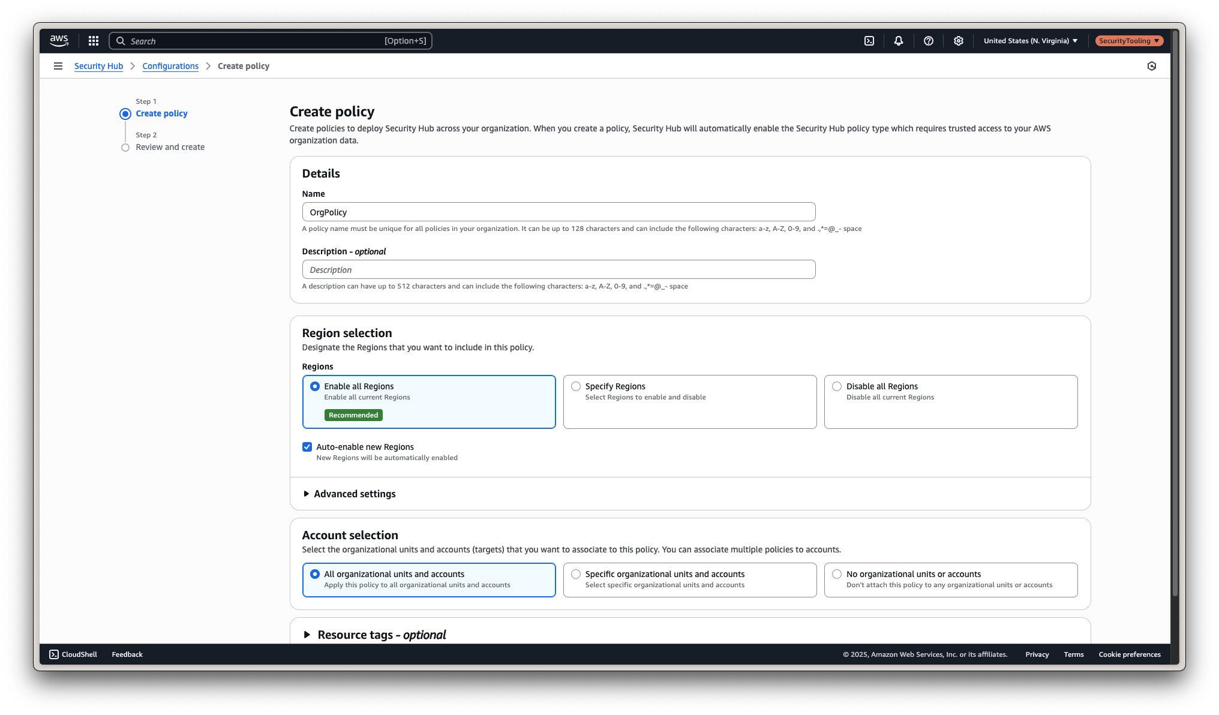This screenshot has width=1219, height=715.
Task: Open the SecurityTooling account dropdown
Action: click(1129, 41)
